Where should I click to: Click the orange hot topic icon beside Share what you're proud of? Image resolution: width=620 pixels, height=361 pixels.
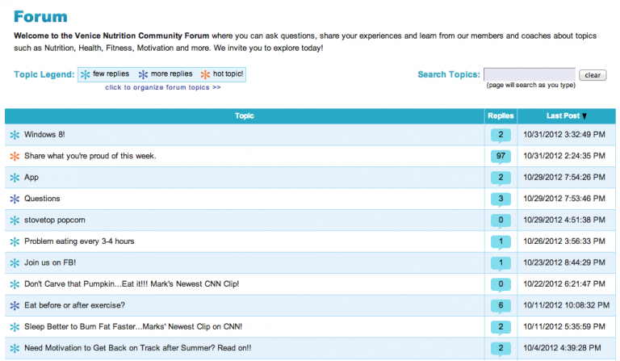coord(14,156)
